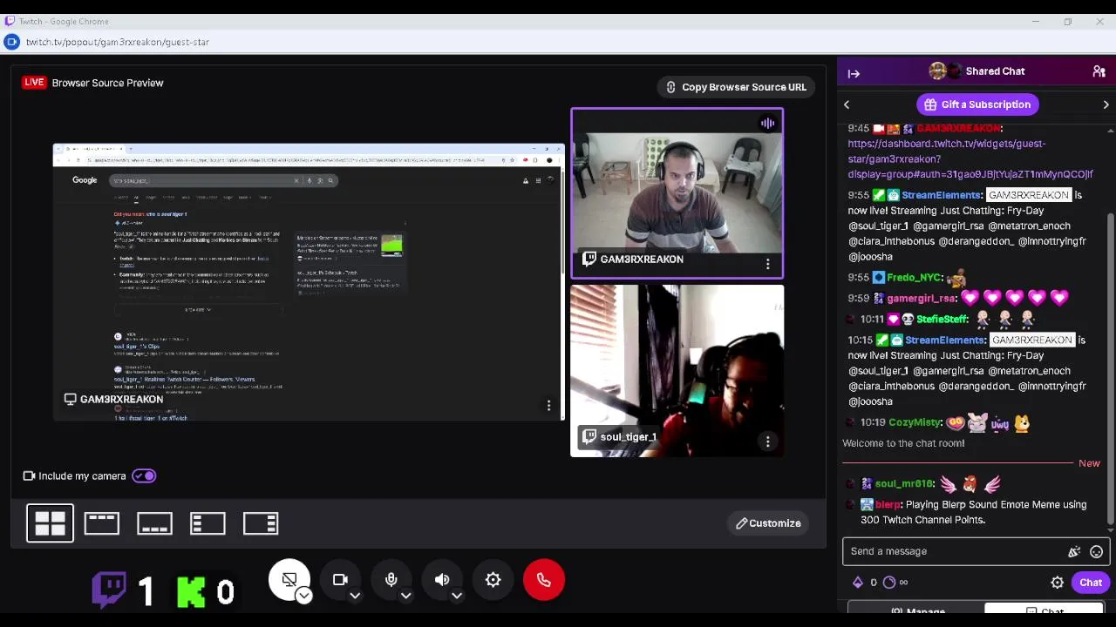Mute the microphone

(x=391, y=579)
